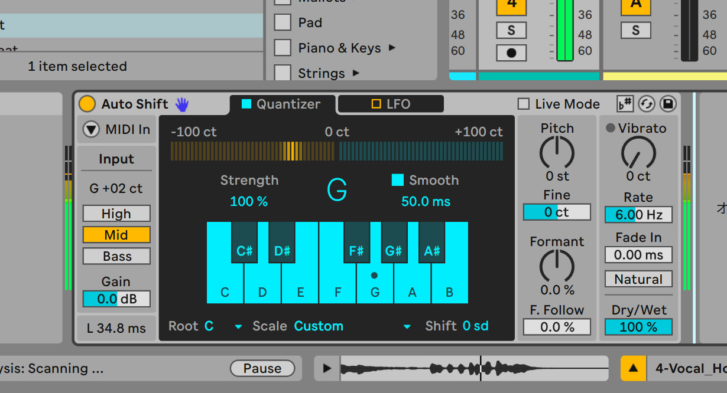The image size is (727, 393).
Task: Click the blue hand icon beside Auto Shift
Action: click(181, 104)
